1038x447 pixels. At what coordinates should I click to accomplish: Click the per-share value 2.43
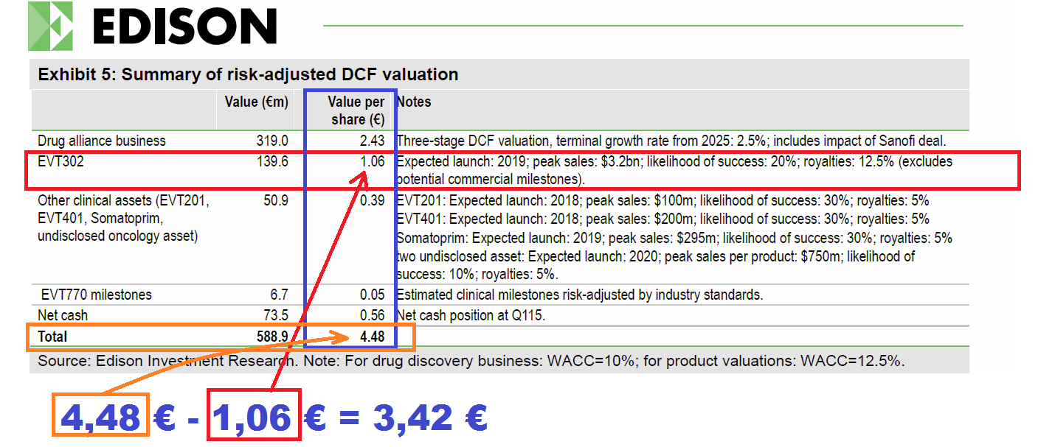click(371, 141)
